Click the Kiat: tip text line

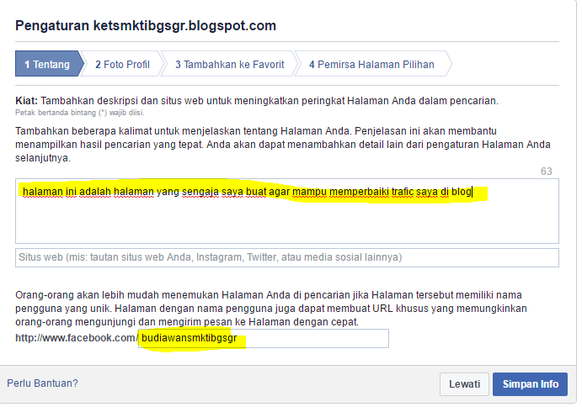(x=257, y=101)
